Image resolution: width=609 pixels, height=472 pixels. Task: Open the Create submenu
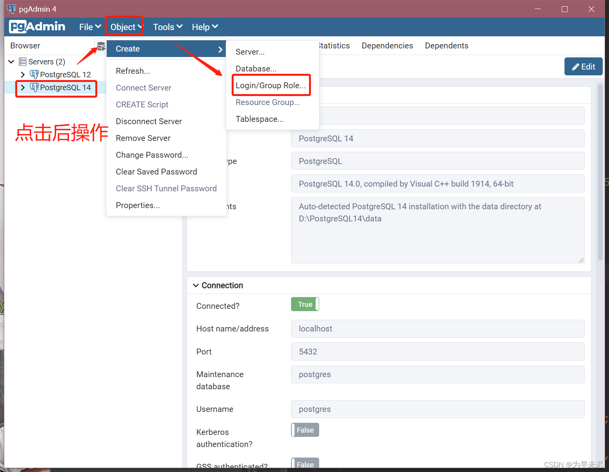[x=166, y=49]
